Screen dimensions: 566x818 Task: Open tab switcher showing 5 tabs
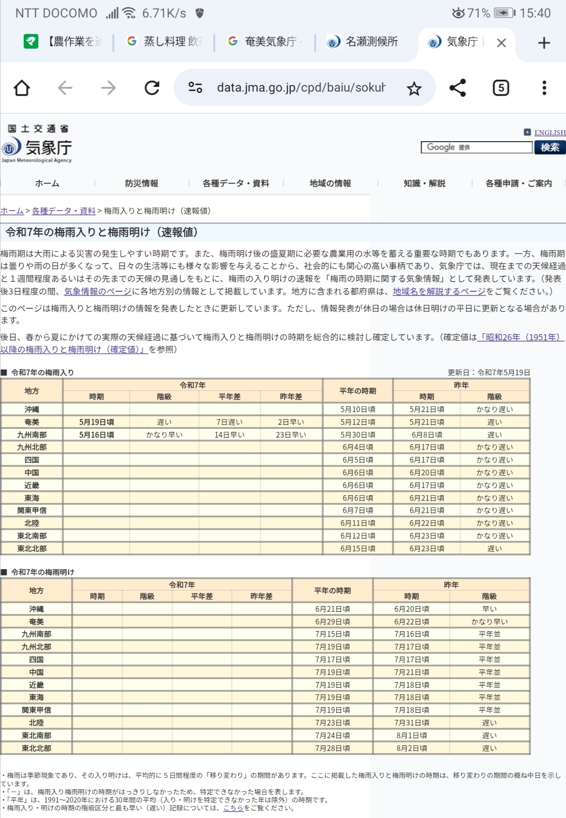click(x=500, y=88)
